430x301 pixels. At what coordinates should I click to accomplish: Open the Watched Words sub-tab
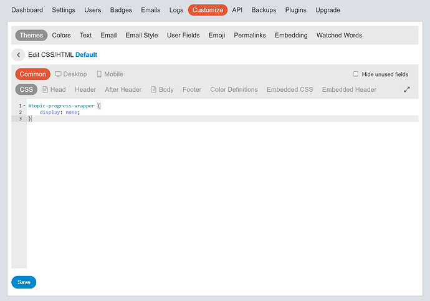339,36
